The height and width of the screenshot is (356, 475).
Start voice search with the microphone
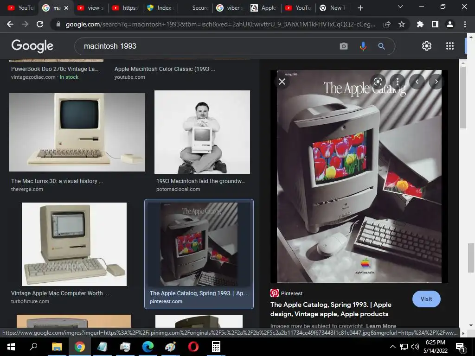pyautogui.click(x=363, y=46)
